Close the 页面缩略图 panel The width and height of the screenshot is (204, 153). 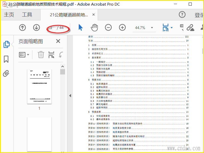pos(58,41)
